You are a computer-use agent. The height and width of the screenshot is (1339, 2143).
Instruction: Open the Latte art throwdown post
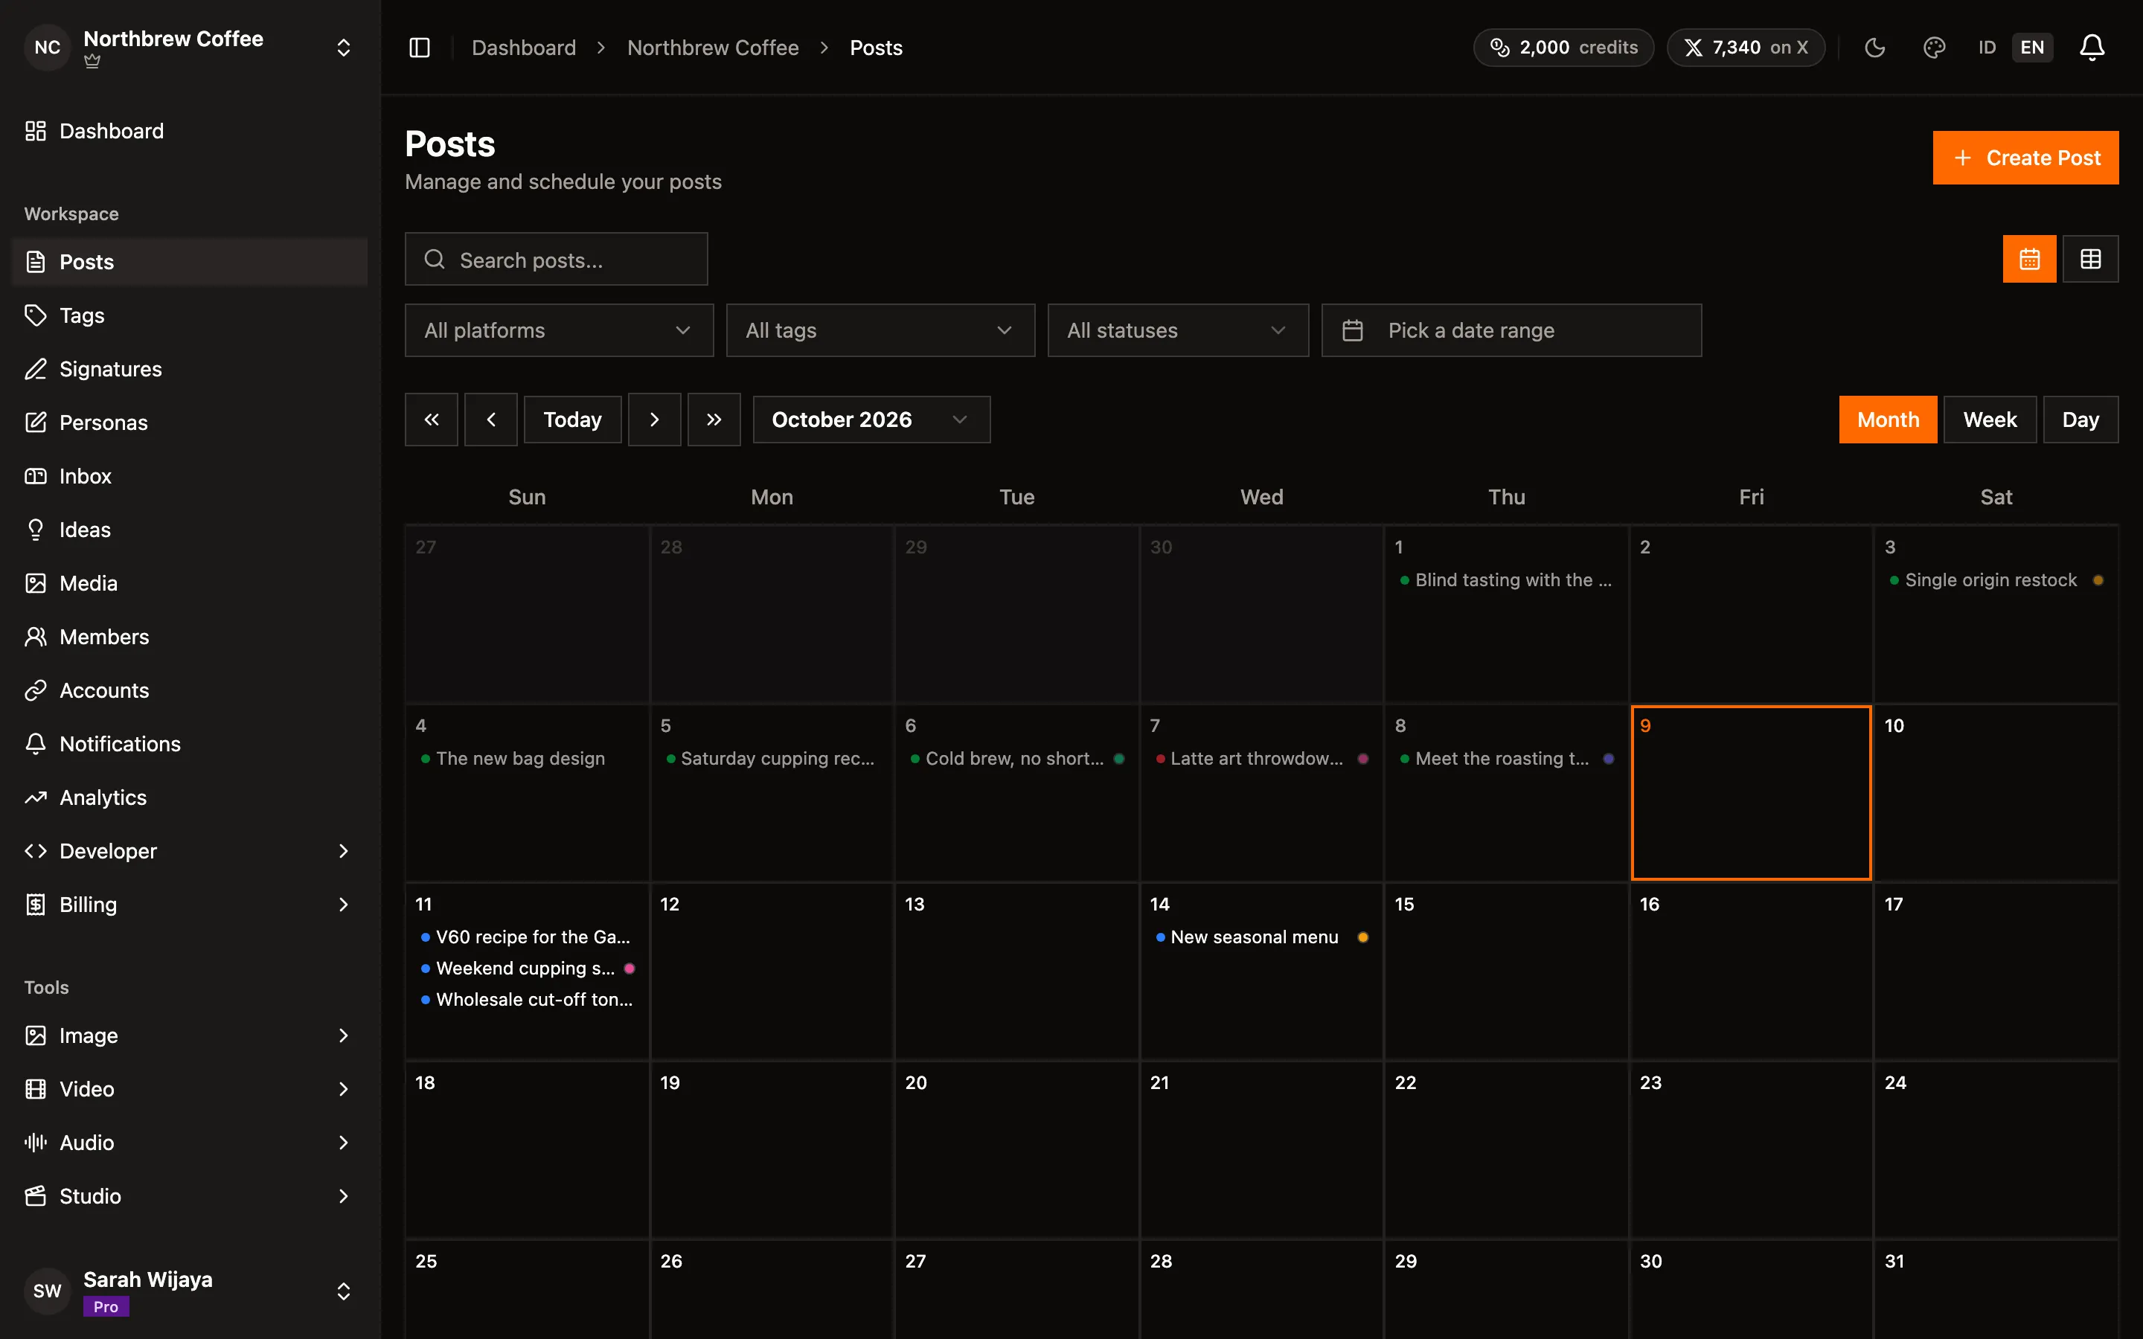1262,759
